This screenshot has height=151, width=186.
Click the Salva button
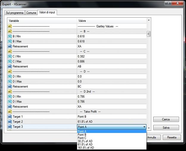(166, 127)
